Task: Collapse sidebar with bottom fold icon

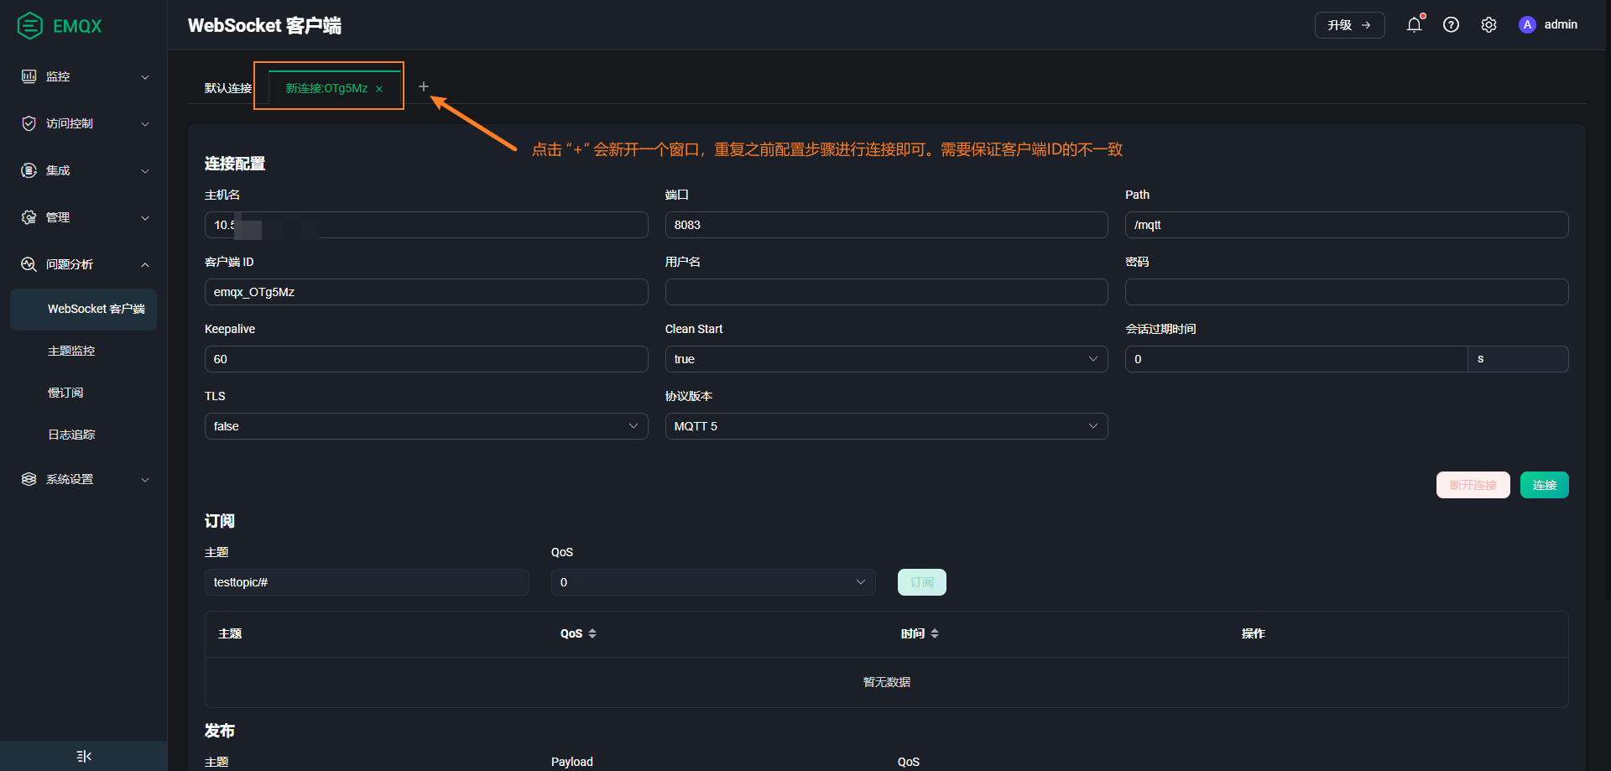Action: (84, 756)
